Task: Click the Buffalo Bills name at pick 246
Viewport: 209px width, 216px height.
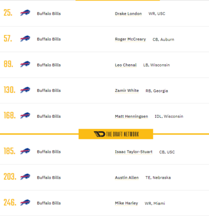Action: (x=49, y=203)
